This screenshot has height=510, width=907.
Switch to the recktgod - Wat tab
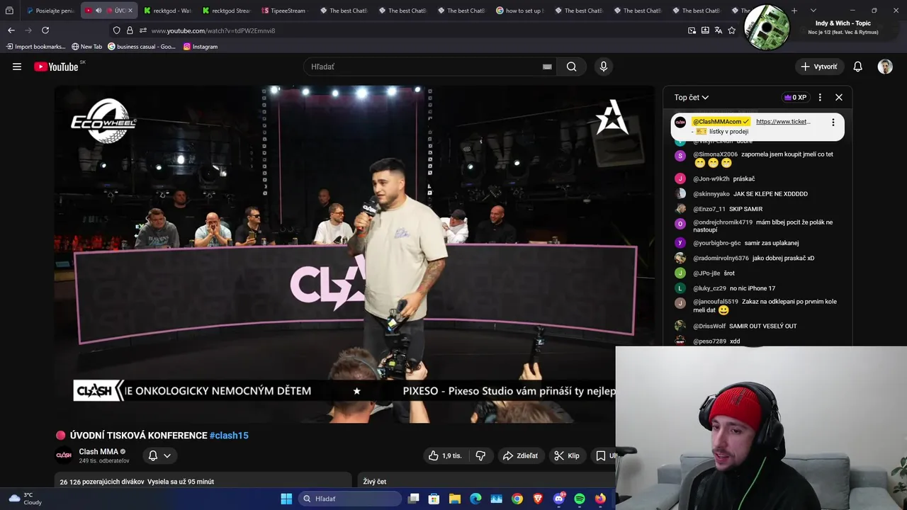(167, 11)
